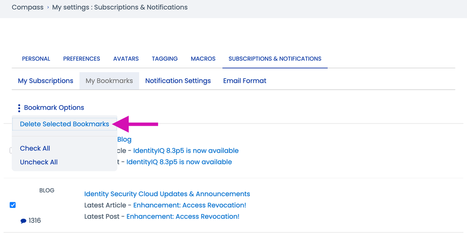This screenshot has width=467, height=235.
Task: Switch to the Email Format sub-tab
Action: click(x=245, y=81)
